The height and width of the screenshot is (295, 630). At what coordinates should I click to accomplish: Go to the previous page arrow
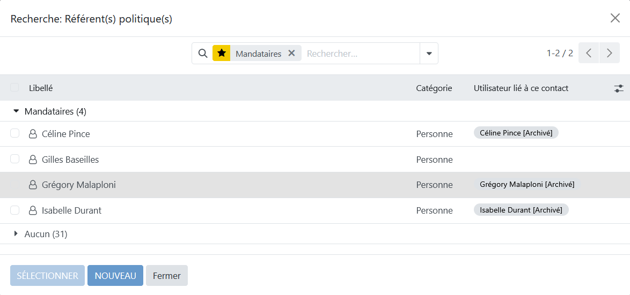(589, 53)
